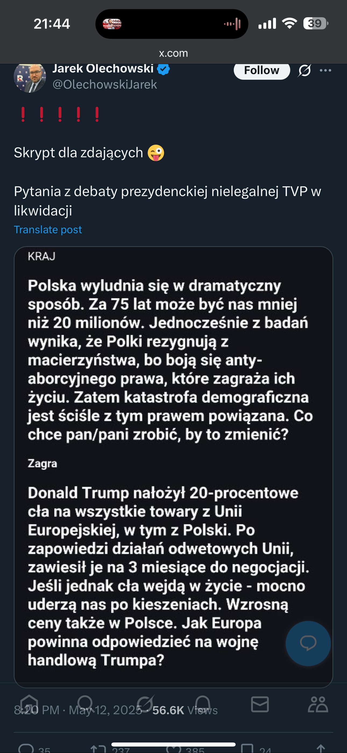347x753 pixels.
Task: Follow Jarek Olechowski
Action: [x=261, y=71]
